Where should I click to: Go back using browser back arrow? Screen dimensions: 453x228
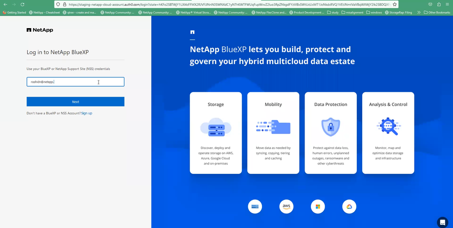[x=5, y=5]
